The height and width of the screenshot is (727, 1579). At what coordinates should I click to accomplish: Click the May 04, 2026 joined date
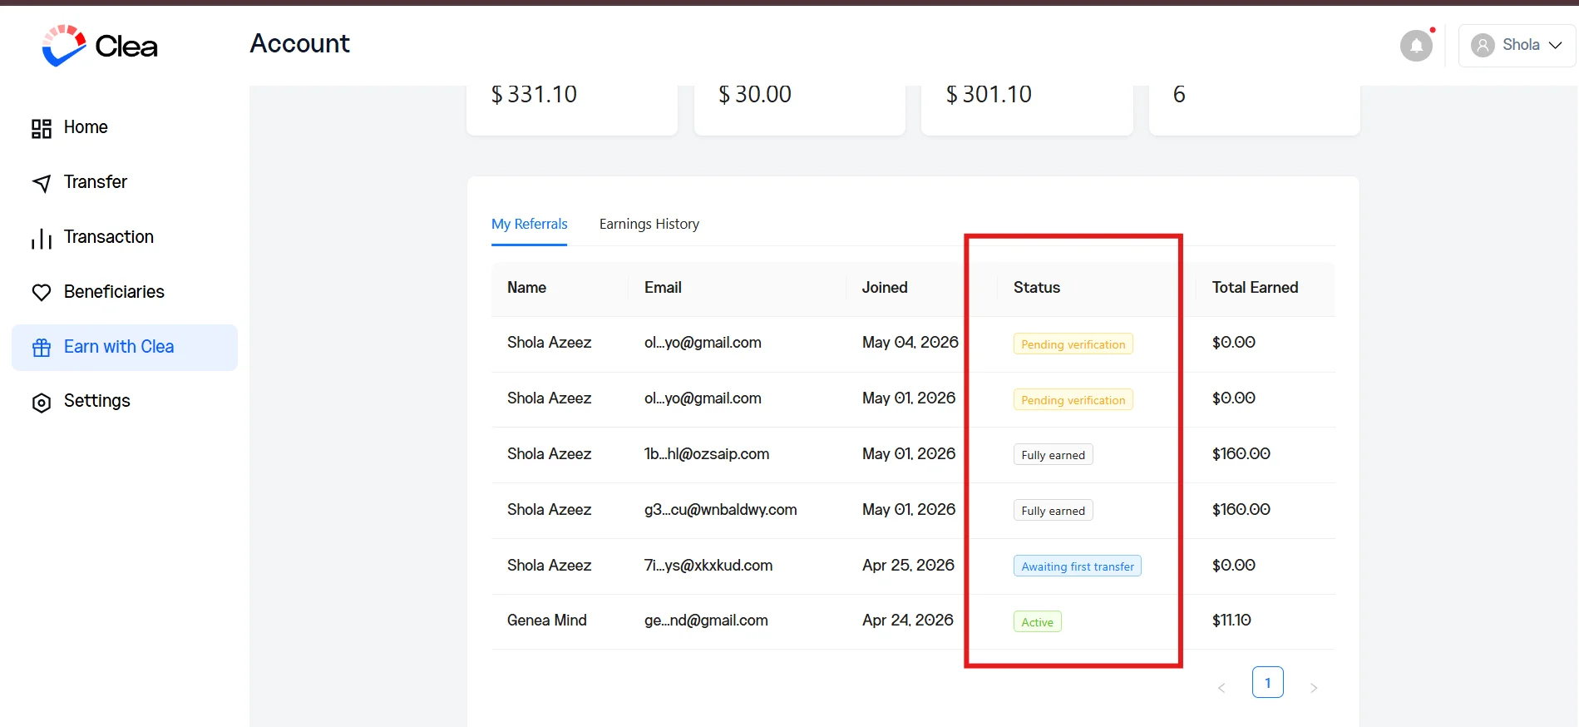click(910, 343)
